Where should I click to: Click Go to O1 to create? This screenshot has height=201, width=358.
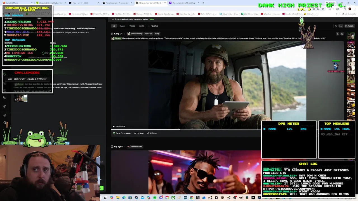pos(122,133)
